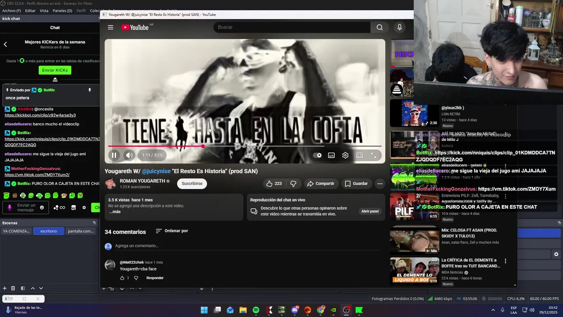
Task: Open the Kick chat shop icon
Action: 73,208
